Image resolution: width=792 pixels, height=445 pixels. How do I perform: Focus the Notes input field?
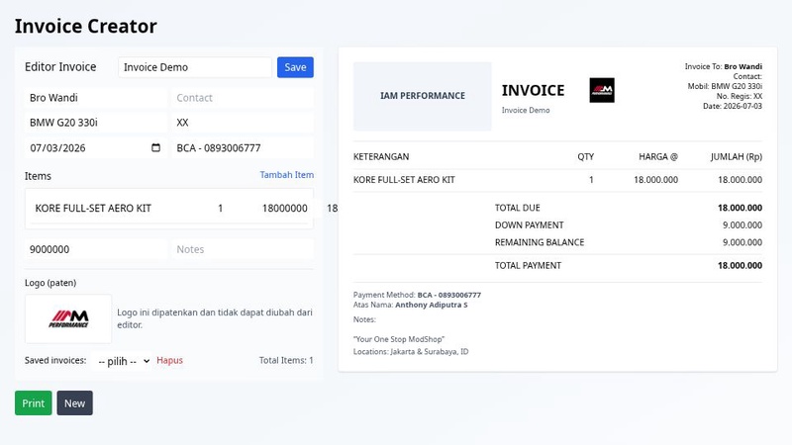[243, 249]
